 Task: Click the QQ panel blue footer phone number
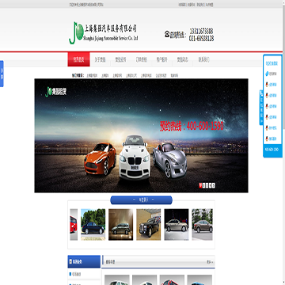(x=272, y=150)
